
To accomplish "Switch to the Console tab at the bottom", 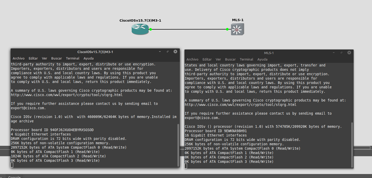I will 14,177.
